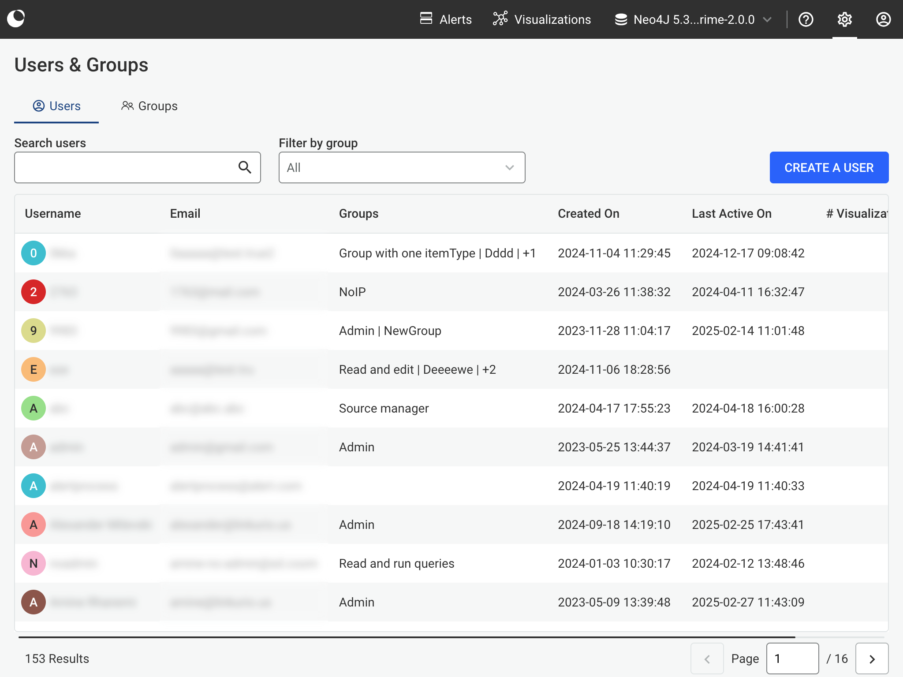
Task: Click the page number input field
Action: click(x=793, y=658)
